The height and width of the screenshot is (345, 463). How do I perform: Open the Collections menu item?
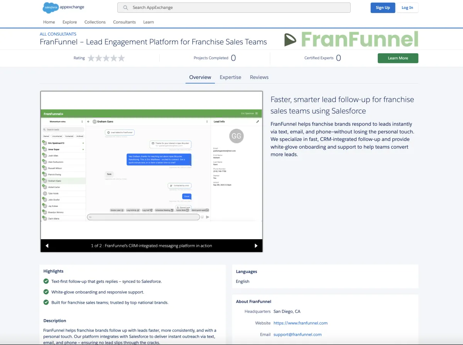coord(95,22)
